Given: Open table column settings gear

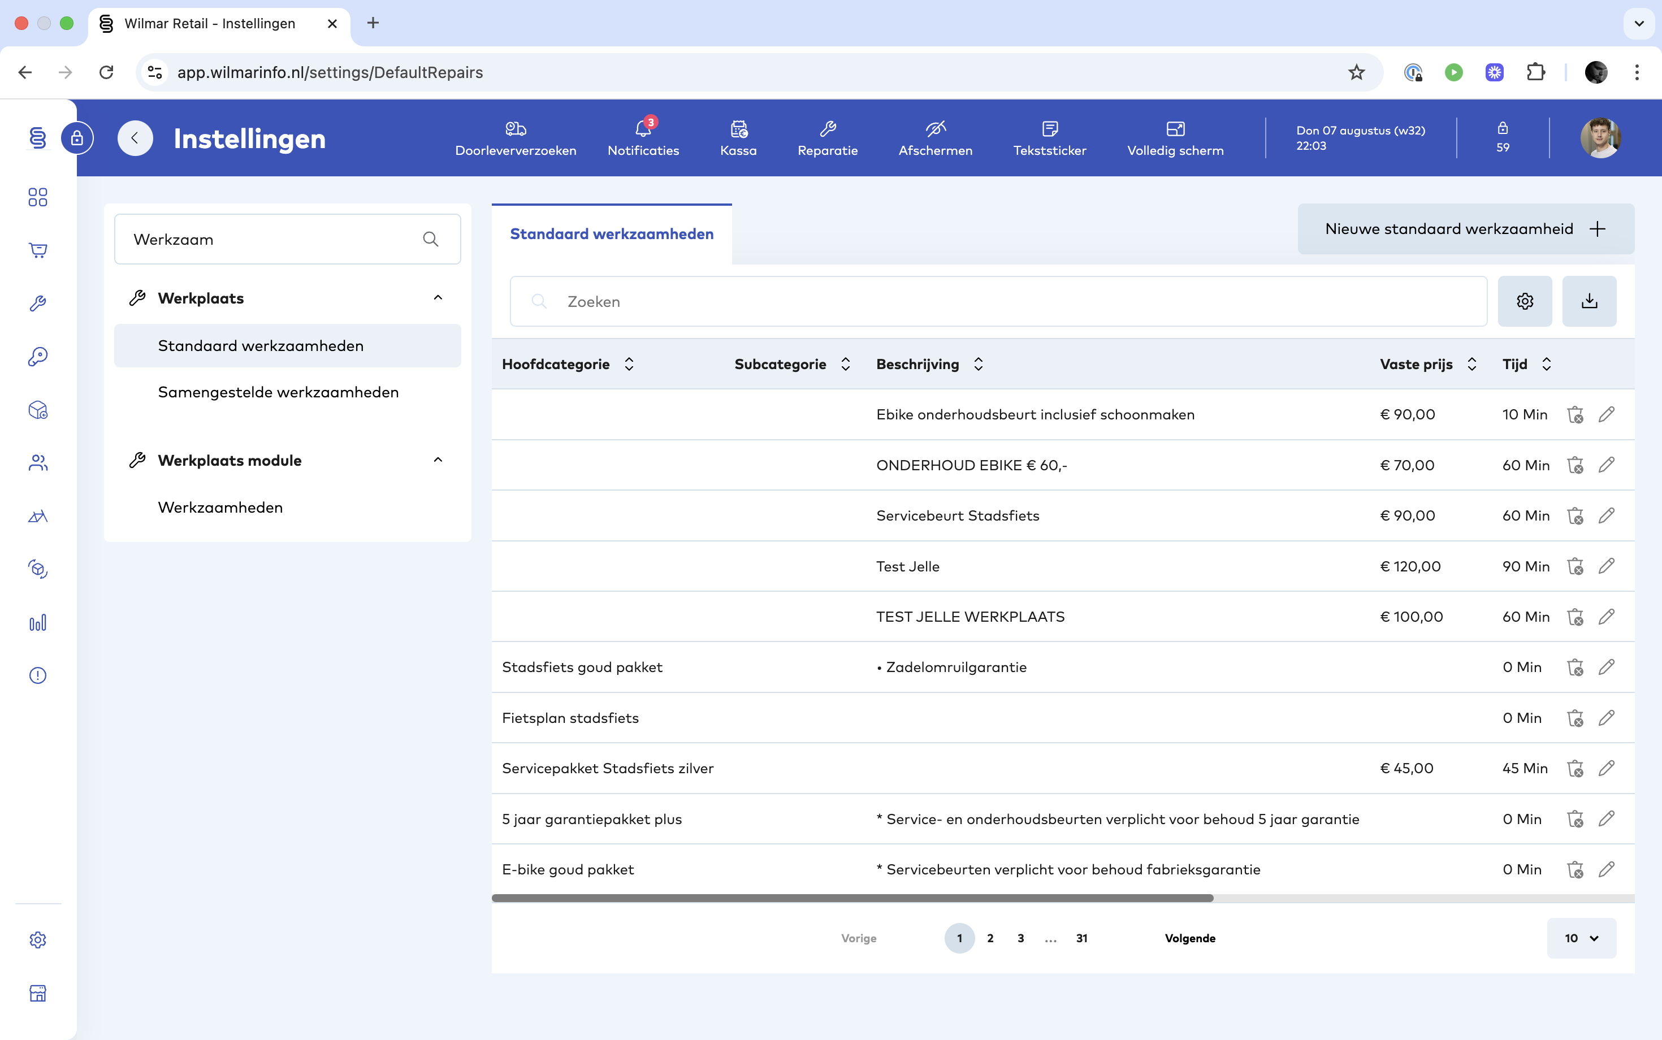Looking at the screenshot, I should (x=1525, y=301).
